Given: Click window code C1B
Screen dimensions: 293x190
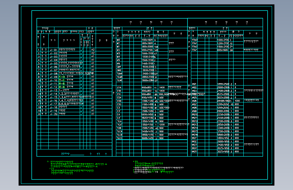Looking at the screenshot, I should 119,91.
